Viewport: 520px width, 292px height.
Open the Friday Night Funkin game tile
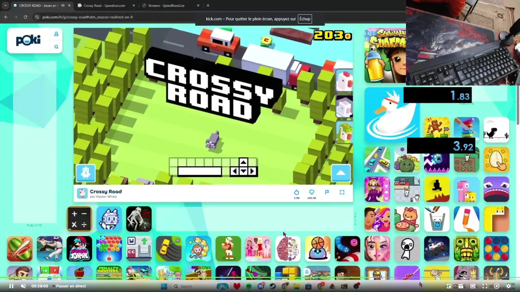(x=79, y=249)
